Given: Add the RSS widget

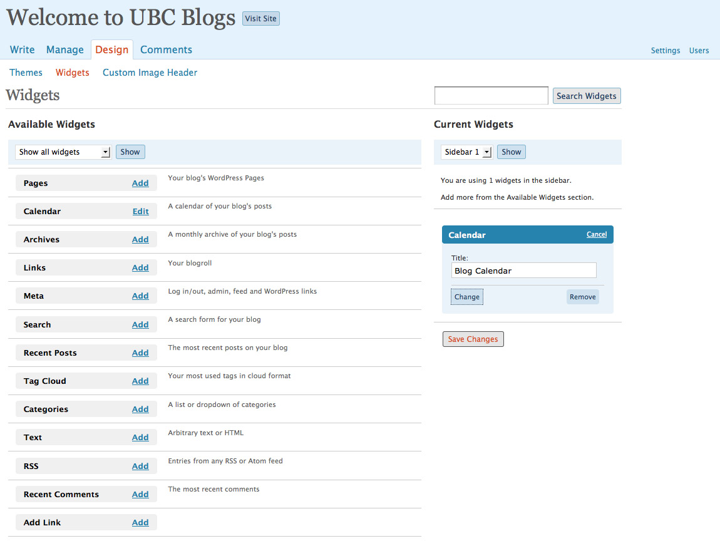Looking at the screenshot, I should (x=140, y=466).
